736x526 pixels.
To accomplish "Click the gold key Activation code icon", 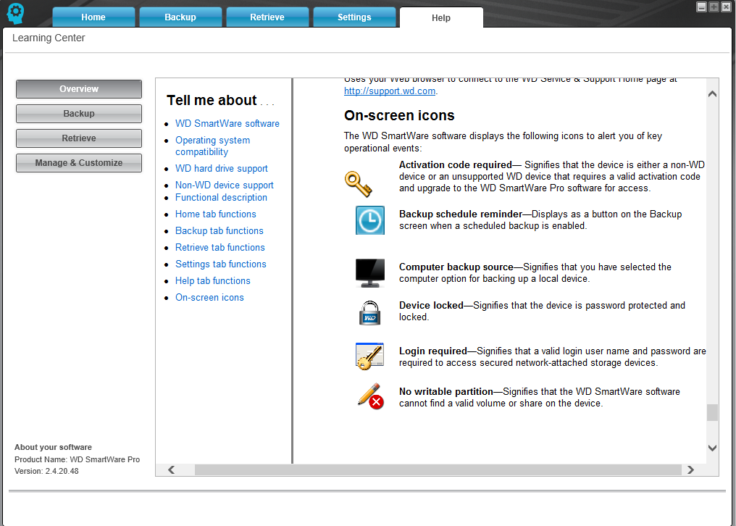I will [x=359, y=183].
